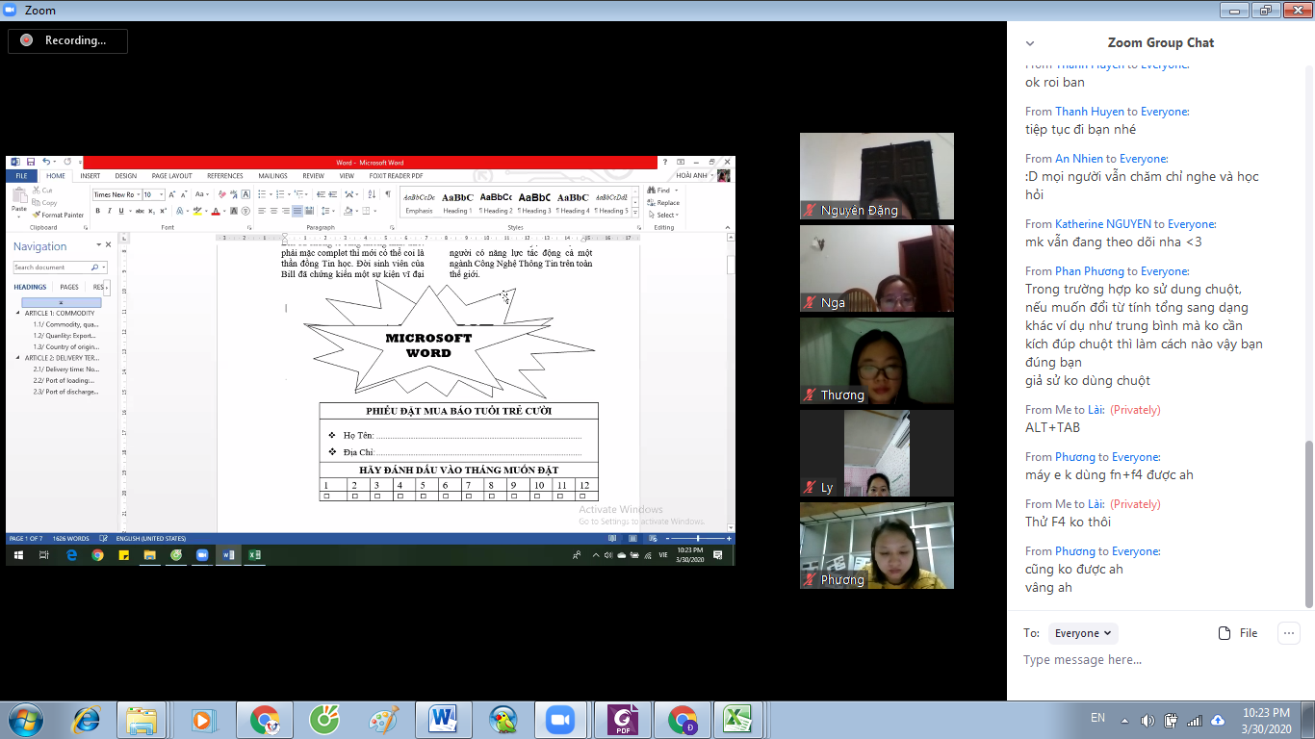Collapse the Zoom Group Chat panel chevron
Image resolution: width=1315 pixels, height=739 pixels.
[x=1030, y=43]
